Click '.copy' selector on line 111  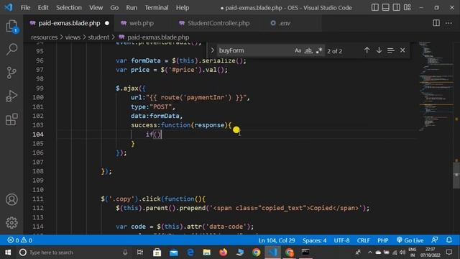click(121, 199)
